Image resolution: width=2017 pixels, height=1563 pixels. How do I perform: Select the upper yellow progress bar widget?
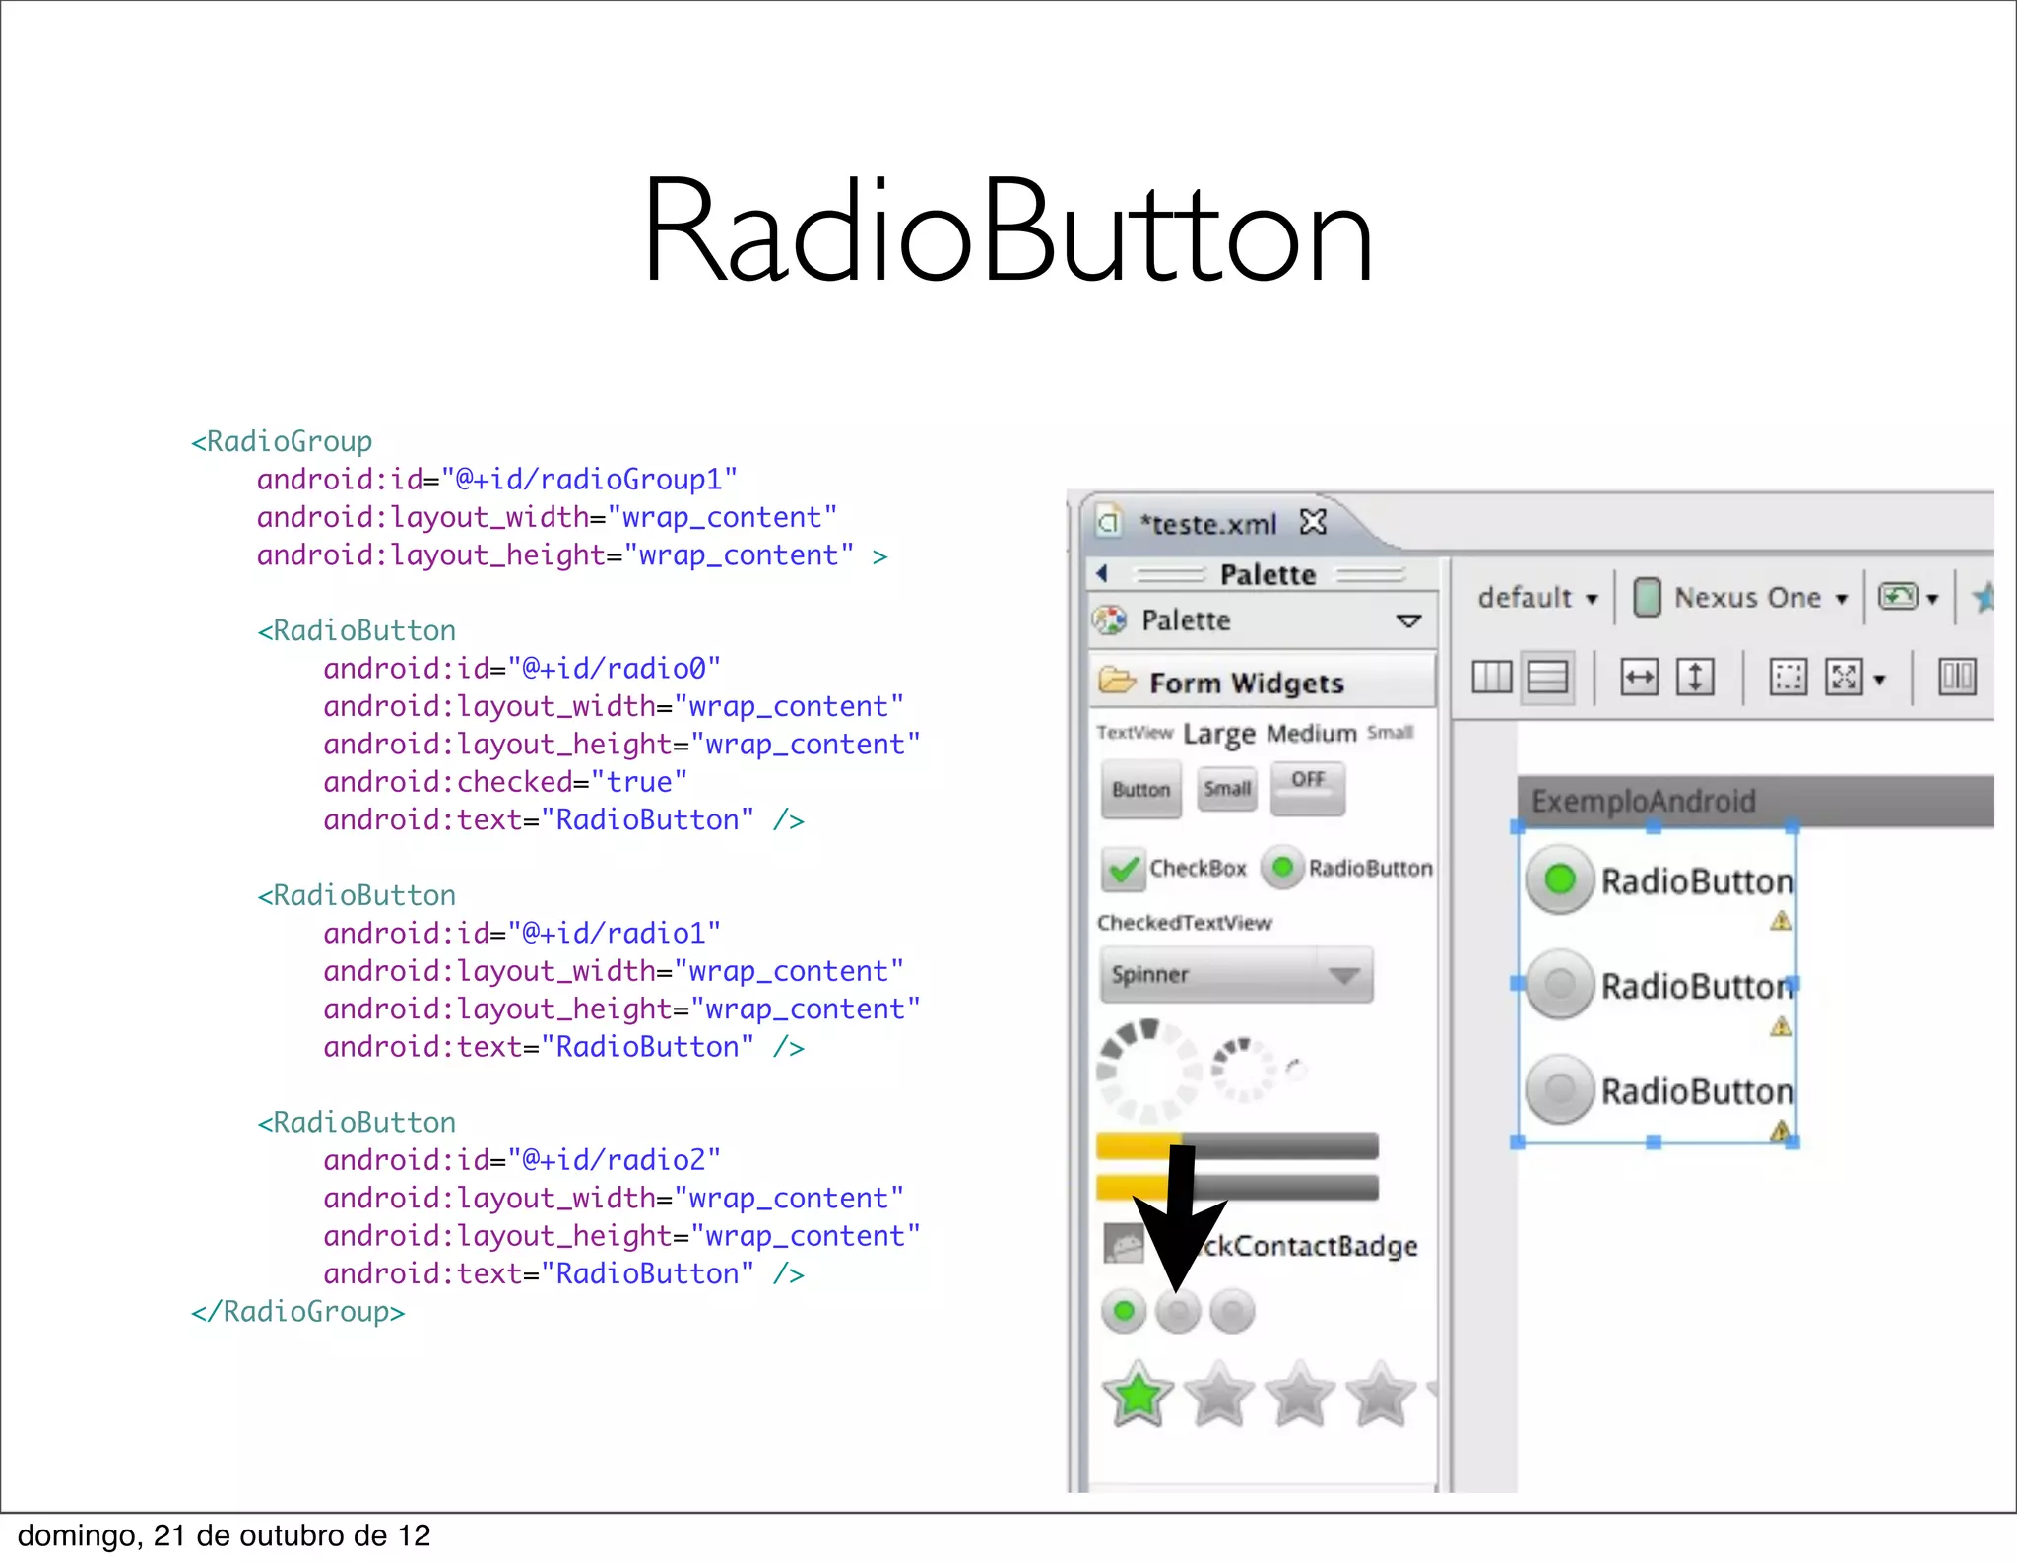(x=1237, y=1145)
